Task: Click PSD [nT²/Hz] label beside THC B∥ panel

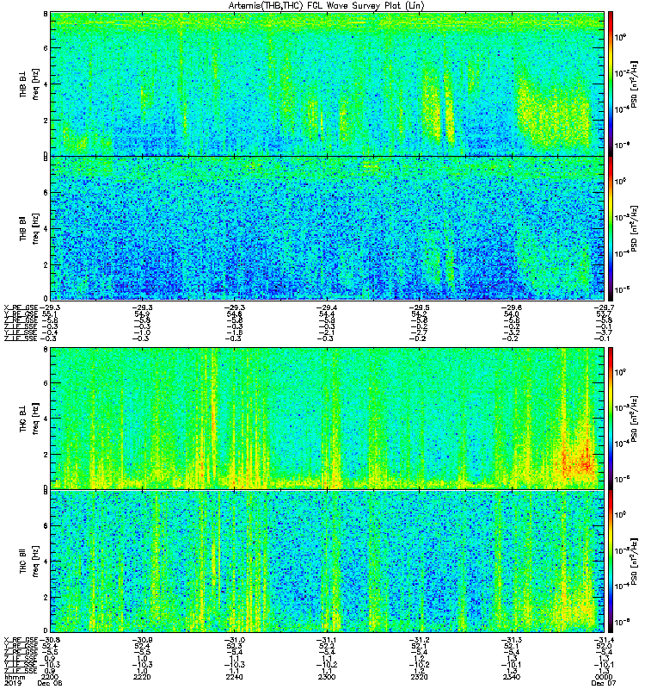Action: pyautogui.click(x=634, y=562)
